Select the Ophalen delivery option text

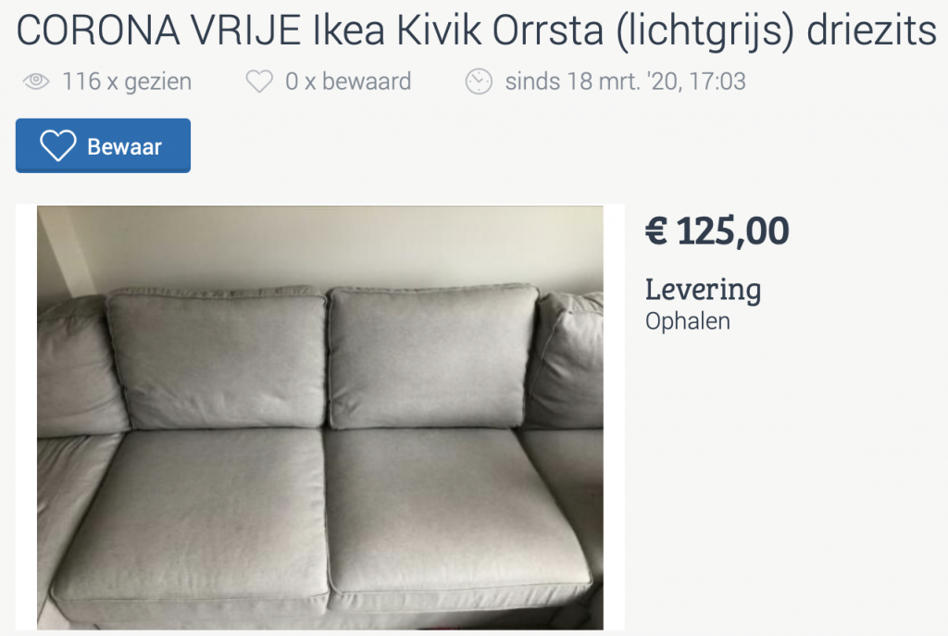click(x=688, y=321)
